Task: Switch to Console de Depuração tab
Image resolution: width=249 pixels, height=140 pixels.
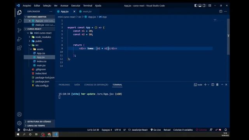Action: pos(96,85)
